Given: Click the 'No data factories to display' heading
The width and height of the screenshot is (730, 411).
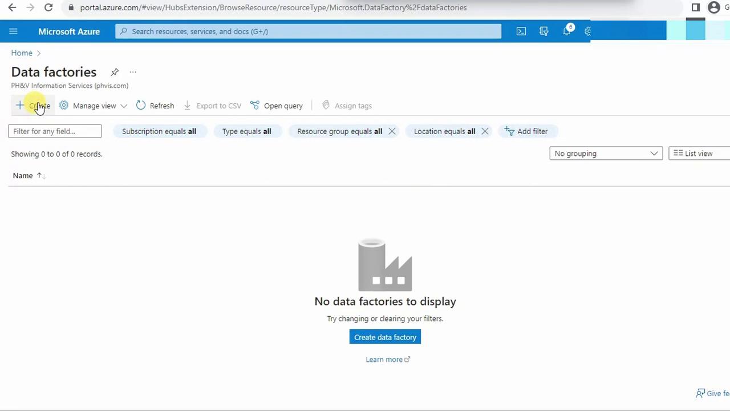Looking at the screenshot, I should pyautogui.click(x=385, y=301).
